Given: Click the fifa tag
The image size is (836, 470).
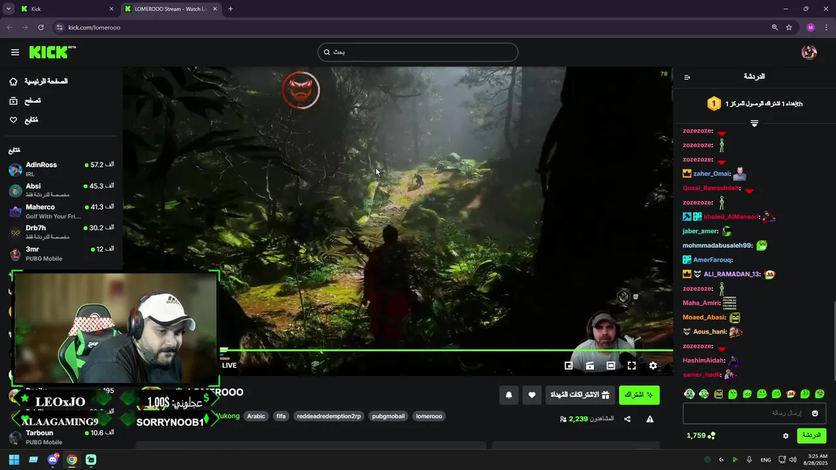Looking at the screenshot, I should click(281, 416).
